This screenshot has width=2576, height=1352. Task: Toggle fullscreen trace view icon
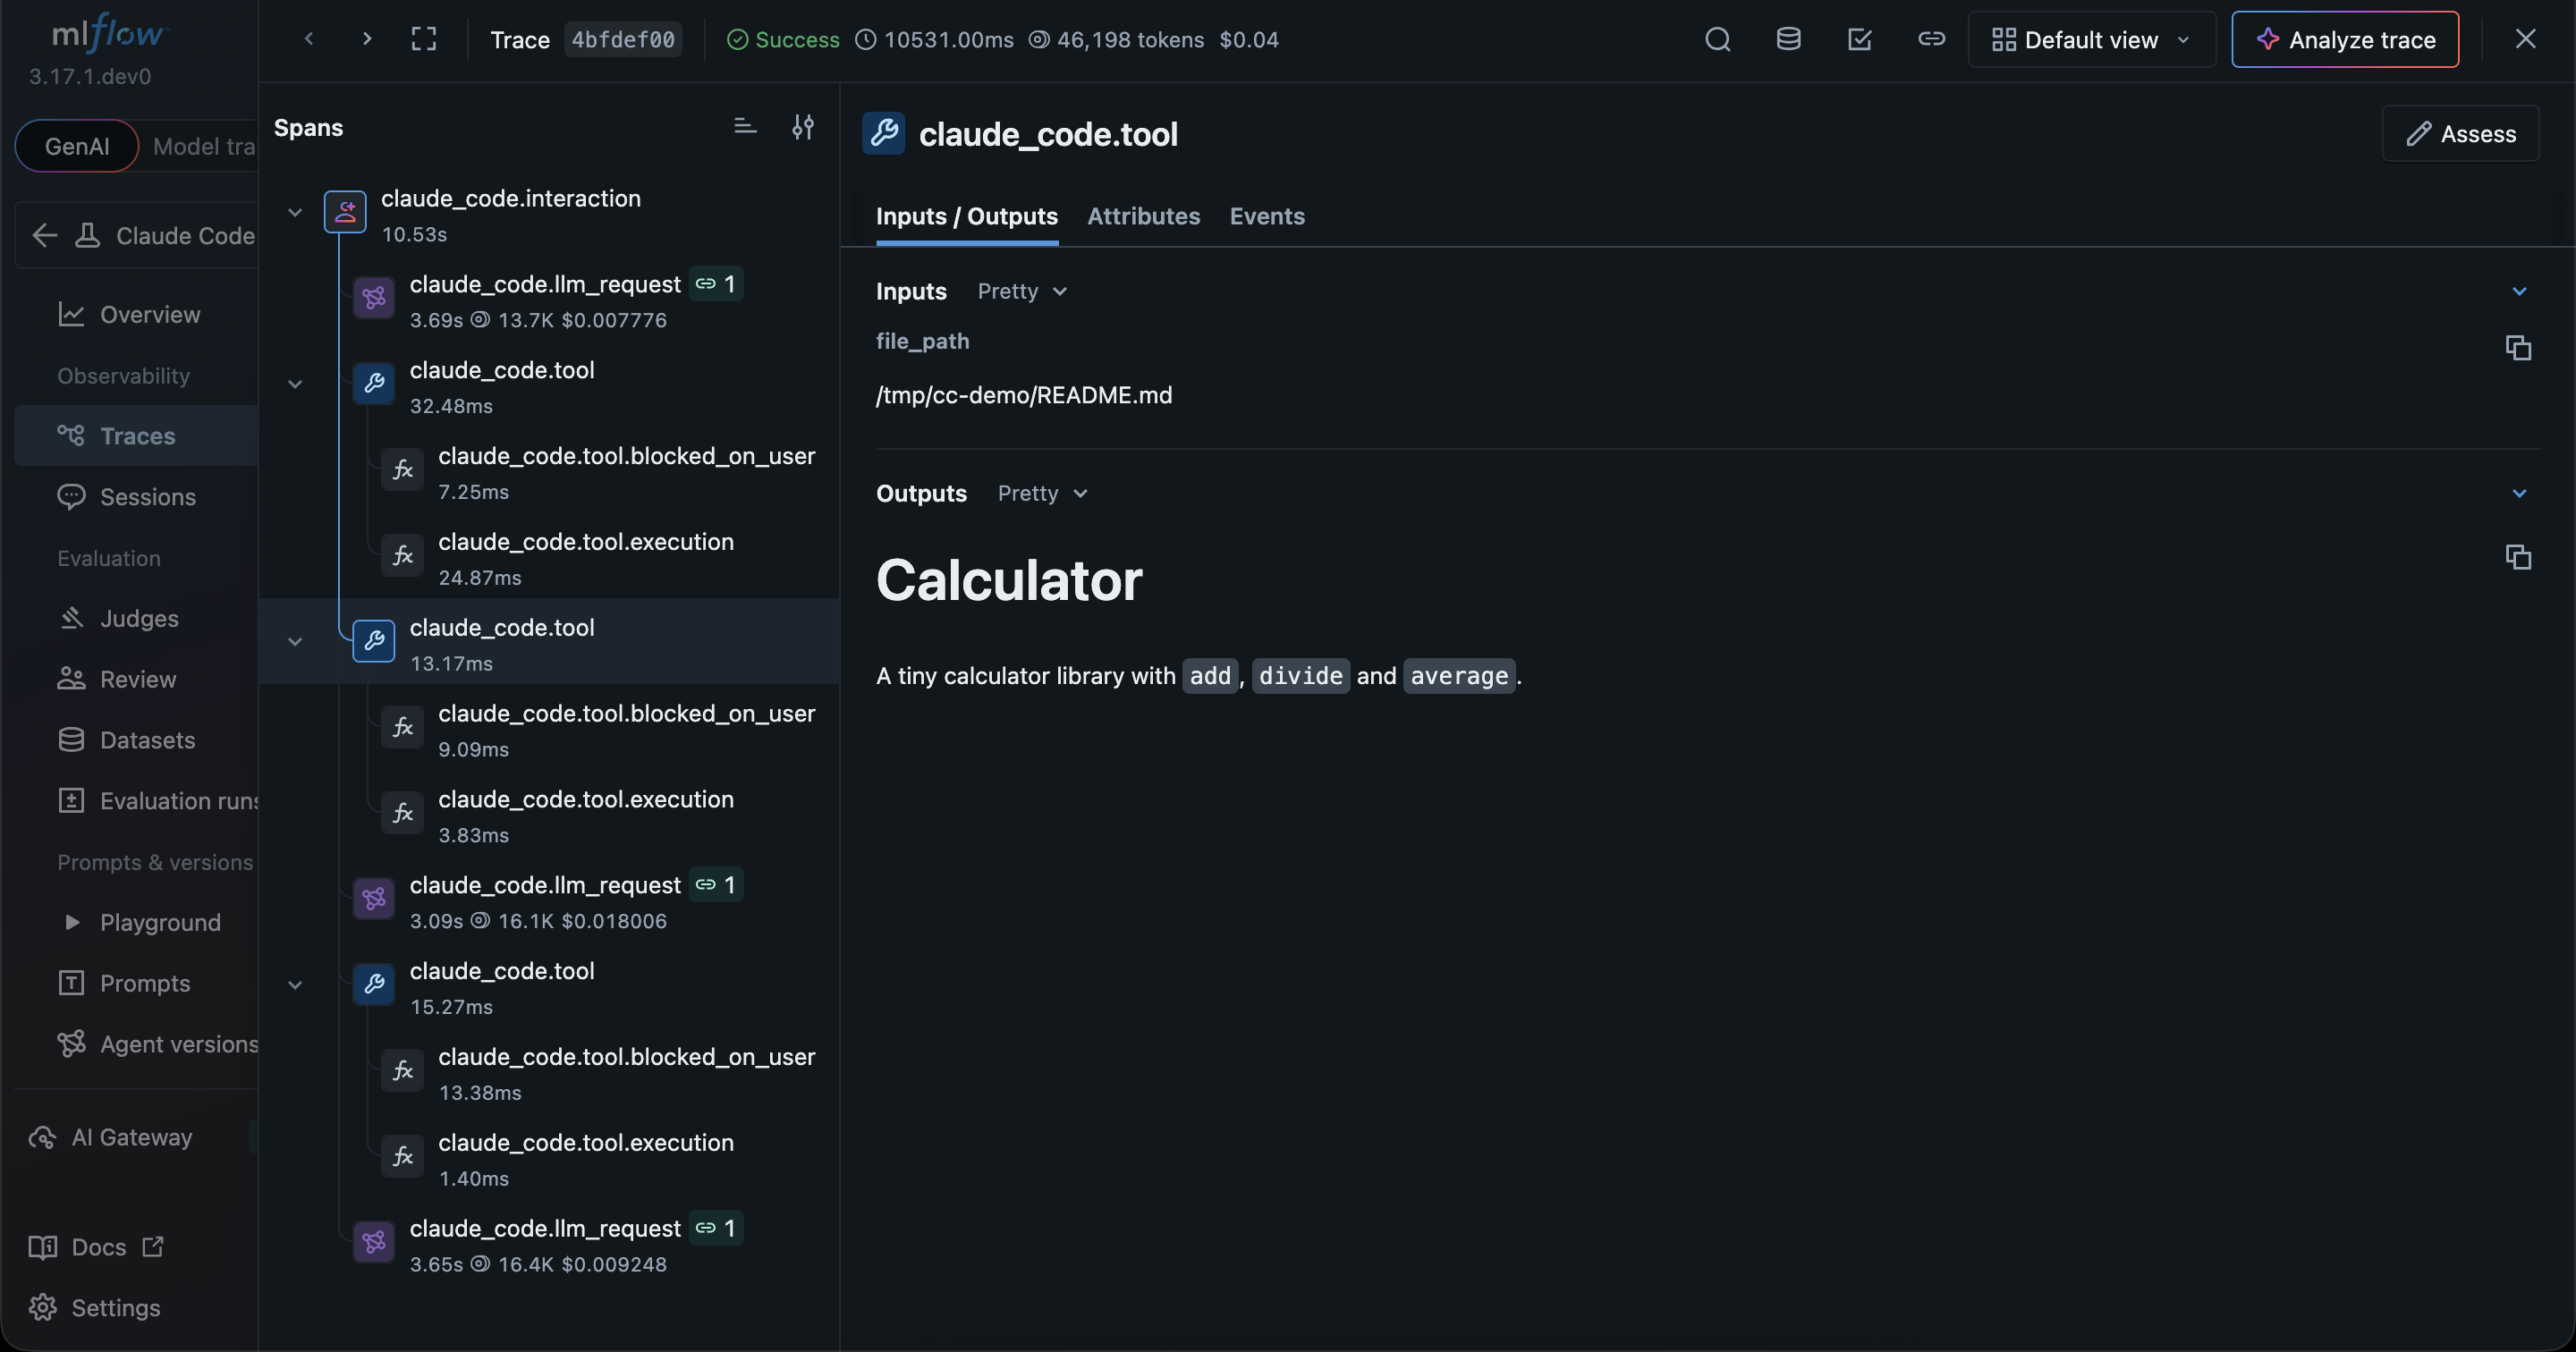pos(424,39)
